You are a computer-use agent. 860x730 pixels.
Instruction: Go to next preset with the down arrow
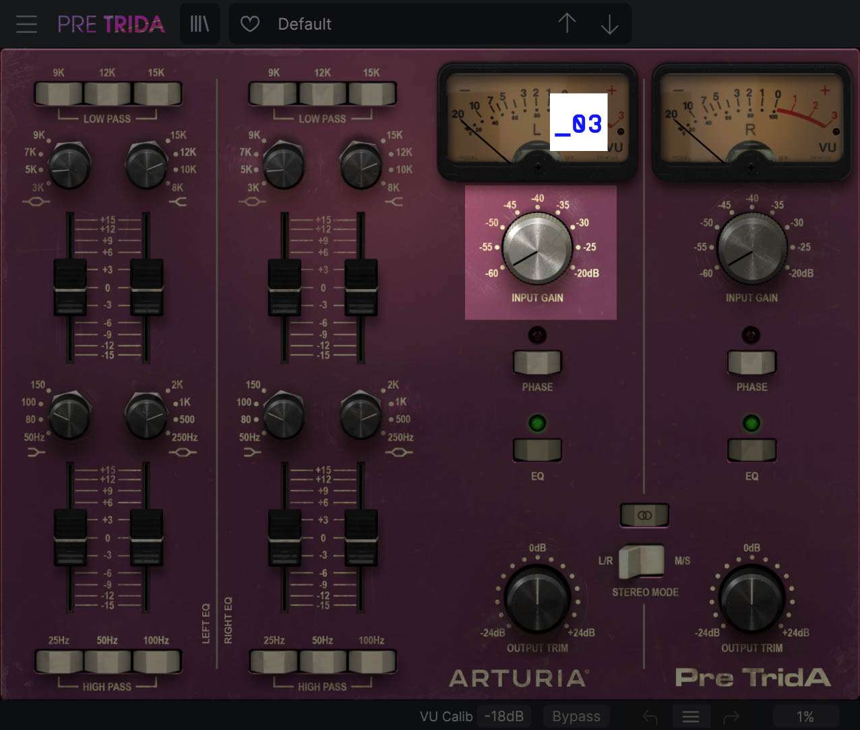(610, 24)
